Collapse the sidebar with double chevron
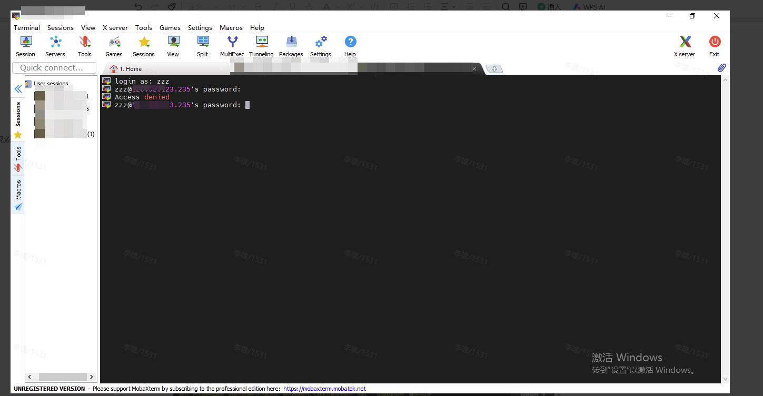This screenshot has width=763, height=396. pyautogui.click(x=18, y=89)
